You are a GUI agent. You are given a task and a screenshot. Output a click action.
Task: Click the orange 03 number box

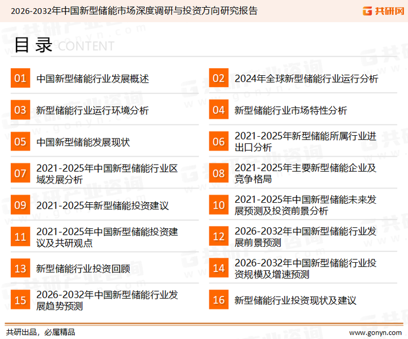(x=20, y=110)
